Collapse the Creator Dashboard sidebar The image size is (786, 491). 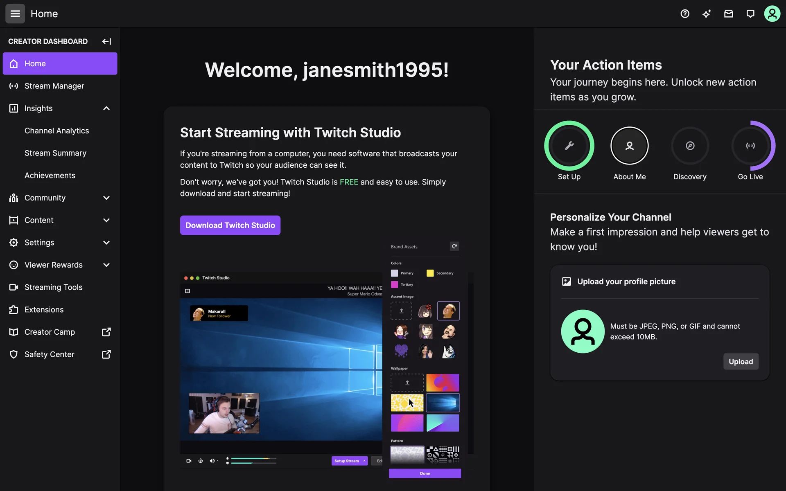coord(106,41)
